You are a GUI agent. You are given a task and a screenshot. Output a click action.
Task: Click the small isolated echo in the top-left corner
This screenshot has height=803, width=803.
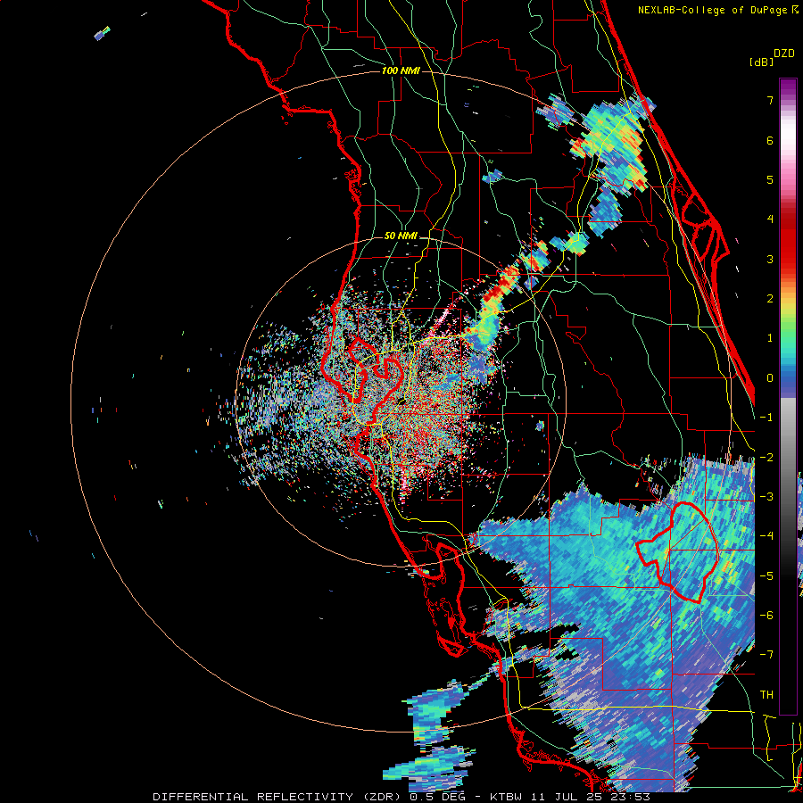point(102,33)
